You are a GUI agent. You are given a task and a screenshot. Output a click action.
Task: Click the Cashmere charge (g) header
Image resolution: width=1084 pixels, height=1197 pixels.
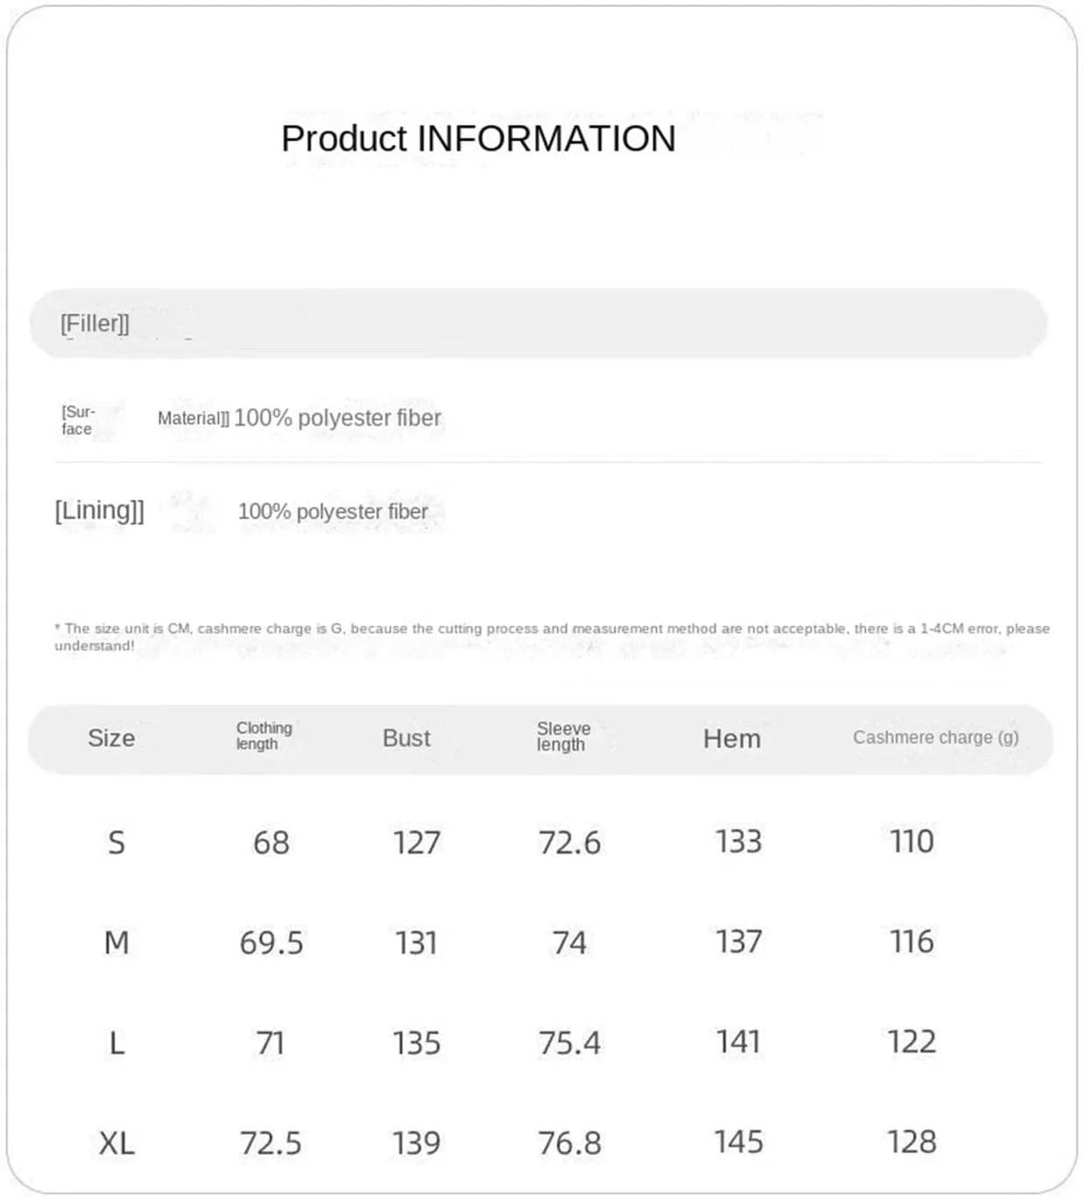[936, 738]
